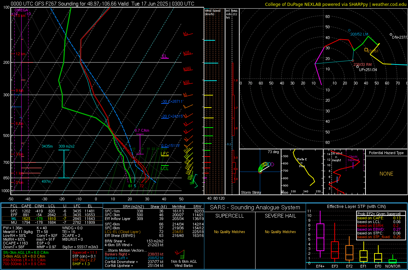Click the 8.7 C/km lapse rate annotation
Viewport: 408px width, 270px height.
(142, 130)
